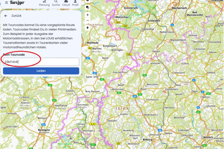
Task: Click the location pin map button
Action: pos(87,28)
